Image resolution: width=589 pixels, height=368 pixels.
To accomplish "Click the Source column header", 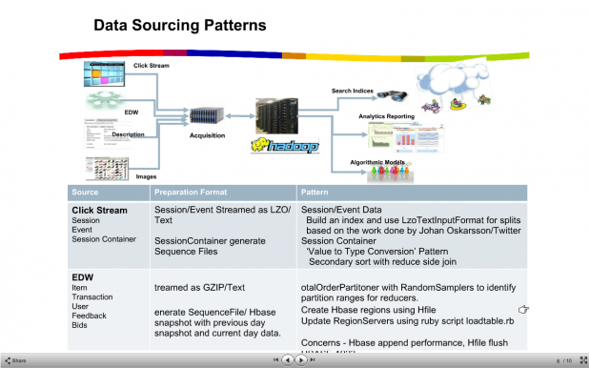I will coord(85,192).
